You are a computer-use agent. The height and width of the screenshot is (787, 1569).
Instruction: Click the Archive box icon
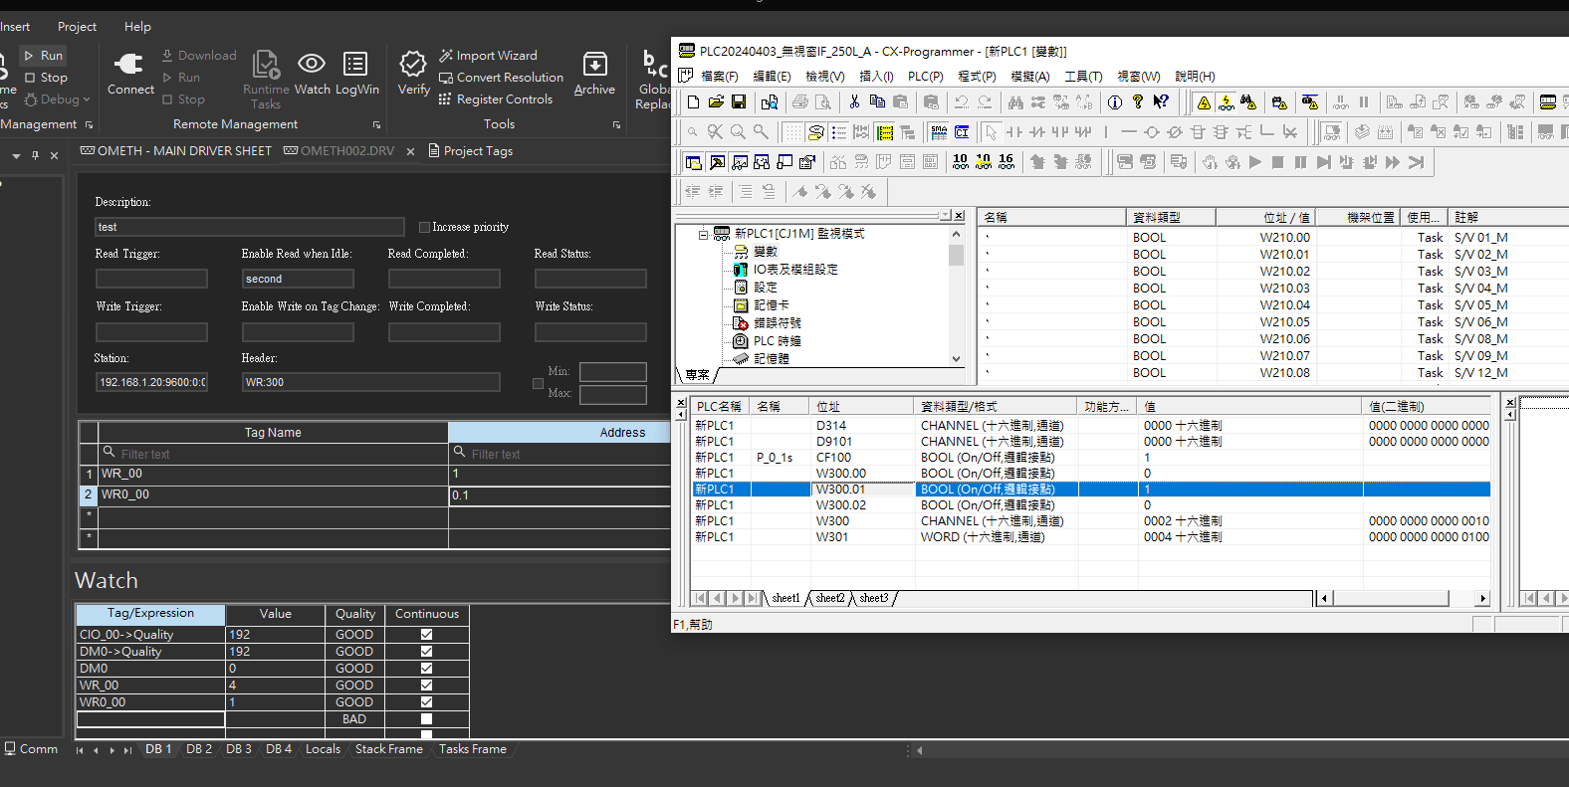(594, 74)
